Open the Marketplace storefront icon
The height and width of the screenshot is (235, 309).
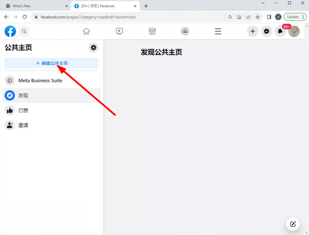pyautogui.click(x=152, y=31)
